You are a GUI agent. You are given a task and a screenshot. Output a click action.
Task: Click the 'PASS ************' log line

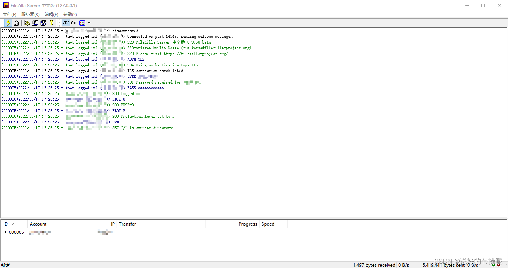tap(83, 88)
